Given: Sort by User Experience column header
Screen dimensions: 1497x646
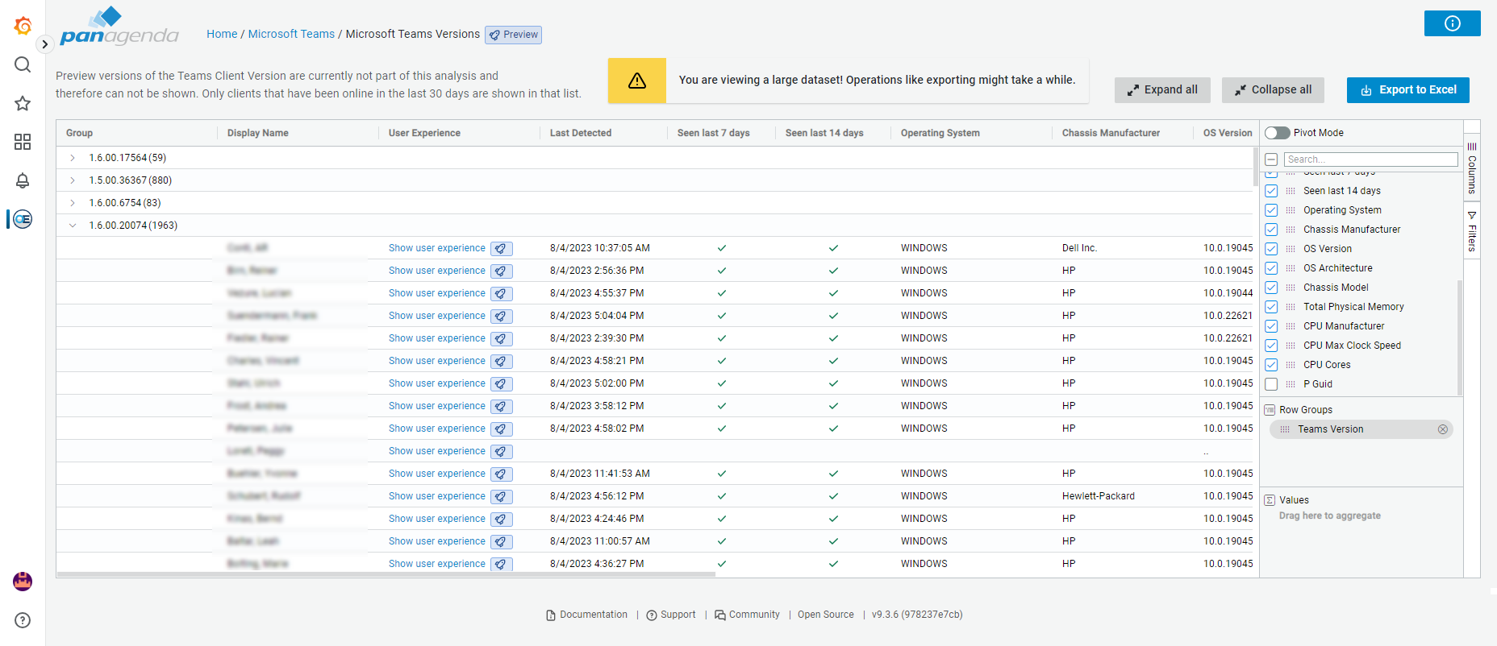Looking at the screenshot, I should coord(424,133).
